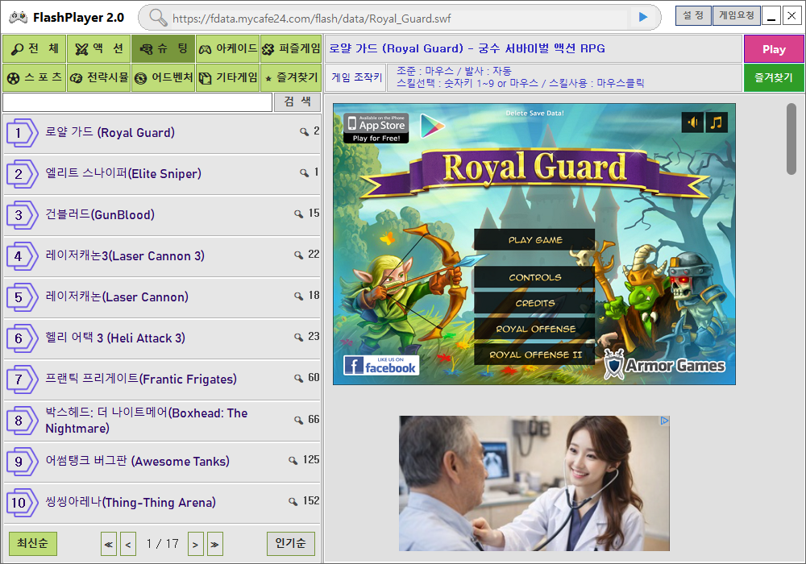
Task: Click the view-count magnifier on Awesome Tanks row
Action: (x=293, y=460)
